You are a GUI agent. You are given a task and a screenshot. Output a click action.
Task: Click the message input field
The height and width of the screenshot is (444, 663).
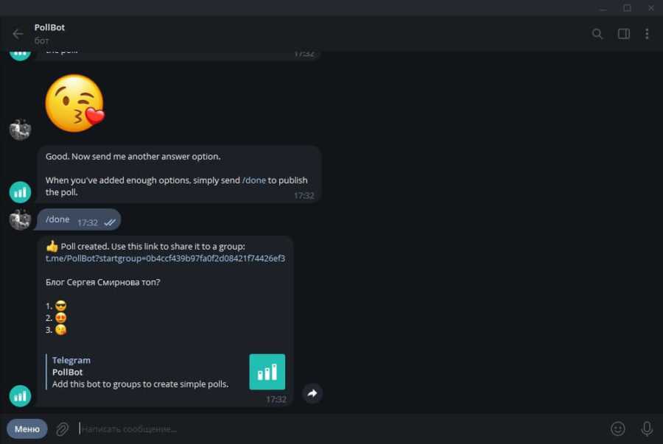pos(331,429)
